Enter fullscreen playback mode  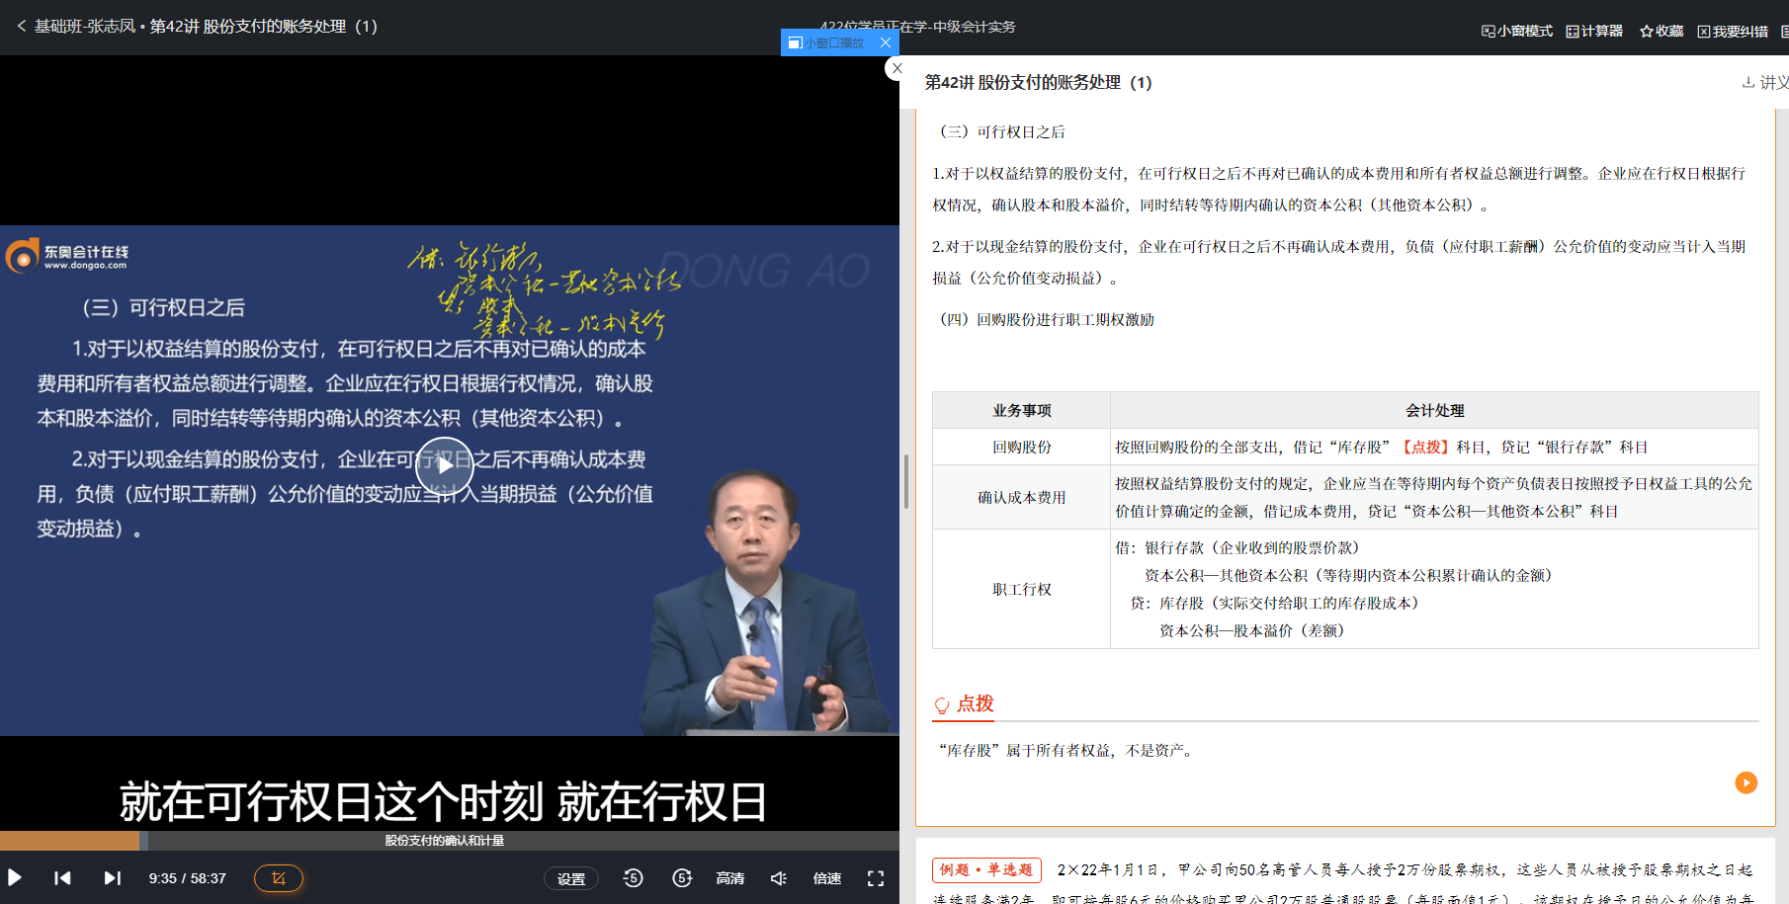[875, 877]
